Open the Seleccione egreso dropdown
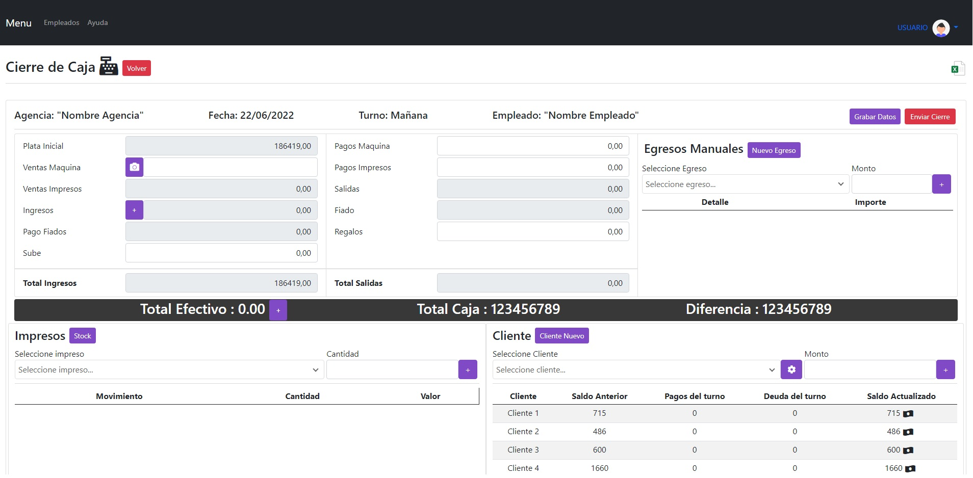This screenshot has width=973, height=478. pyautogui.click(x=745, y=184)
